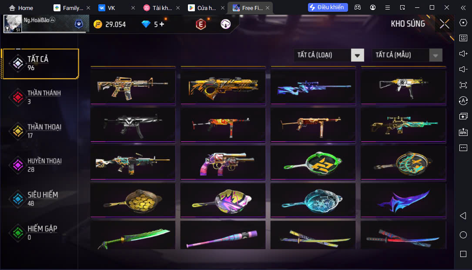Click the Điều khiển button
472x270 pixels.
[x=328, y=7]
